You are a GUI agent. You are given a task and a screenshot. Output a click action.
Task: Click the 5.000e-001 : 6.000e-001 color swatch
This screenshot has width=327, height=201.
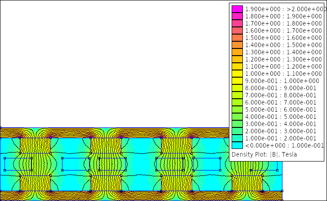pyautogui.click(x=237, y=109)
